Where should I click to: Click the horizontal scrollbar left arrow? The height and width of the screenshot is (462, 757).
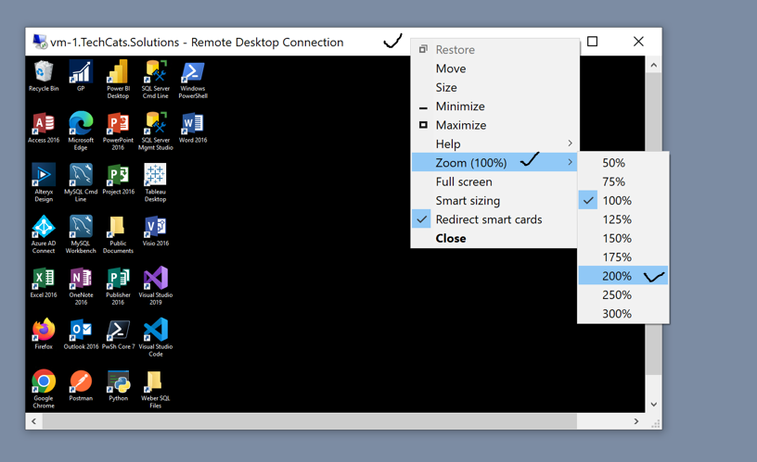(33, 421)
